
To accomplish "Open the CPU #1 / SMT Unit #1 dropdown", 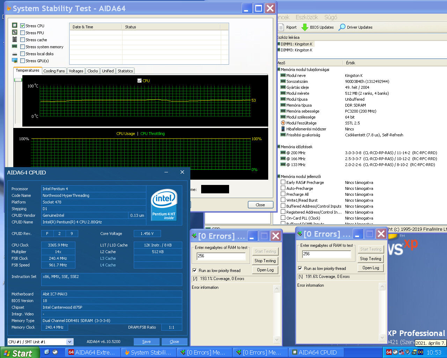I will (x=69, y=342).
